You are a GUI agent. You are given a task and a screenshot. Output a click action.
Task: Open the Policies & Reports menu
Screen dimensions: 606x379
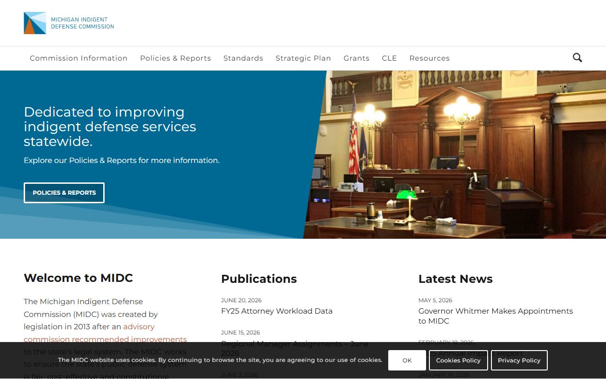pos(176,58)
